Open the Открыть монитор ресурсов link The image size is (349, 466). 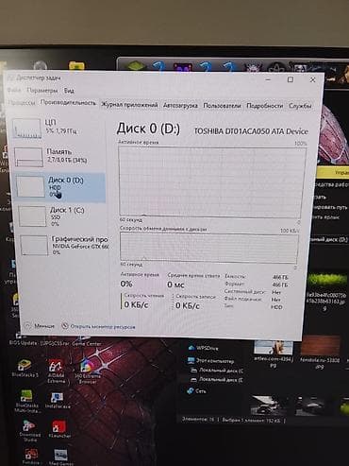103,327
